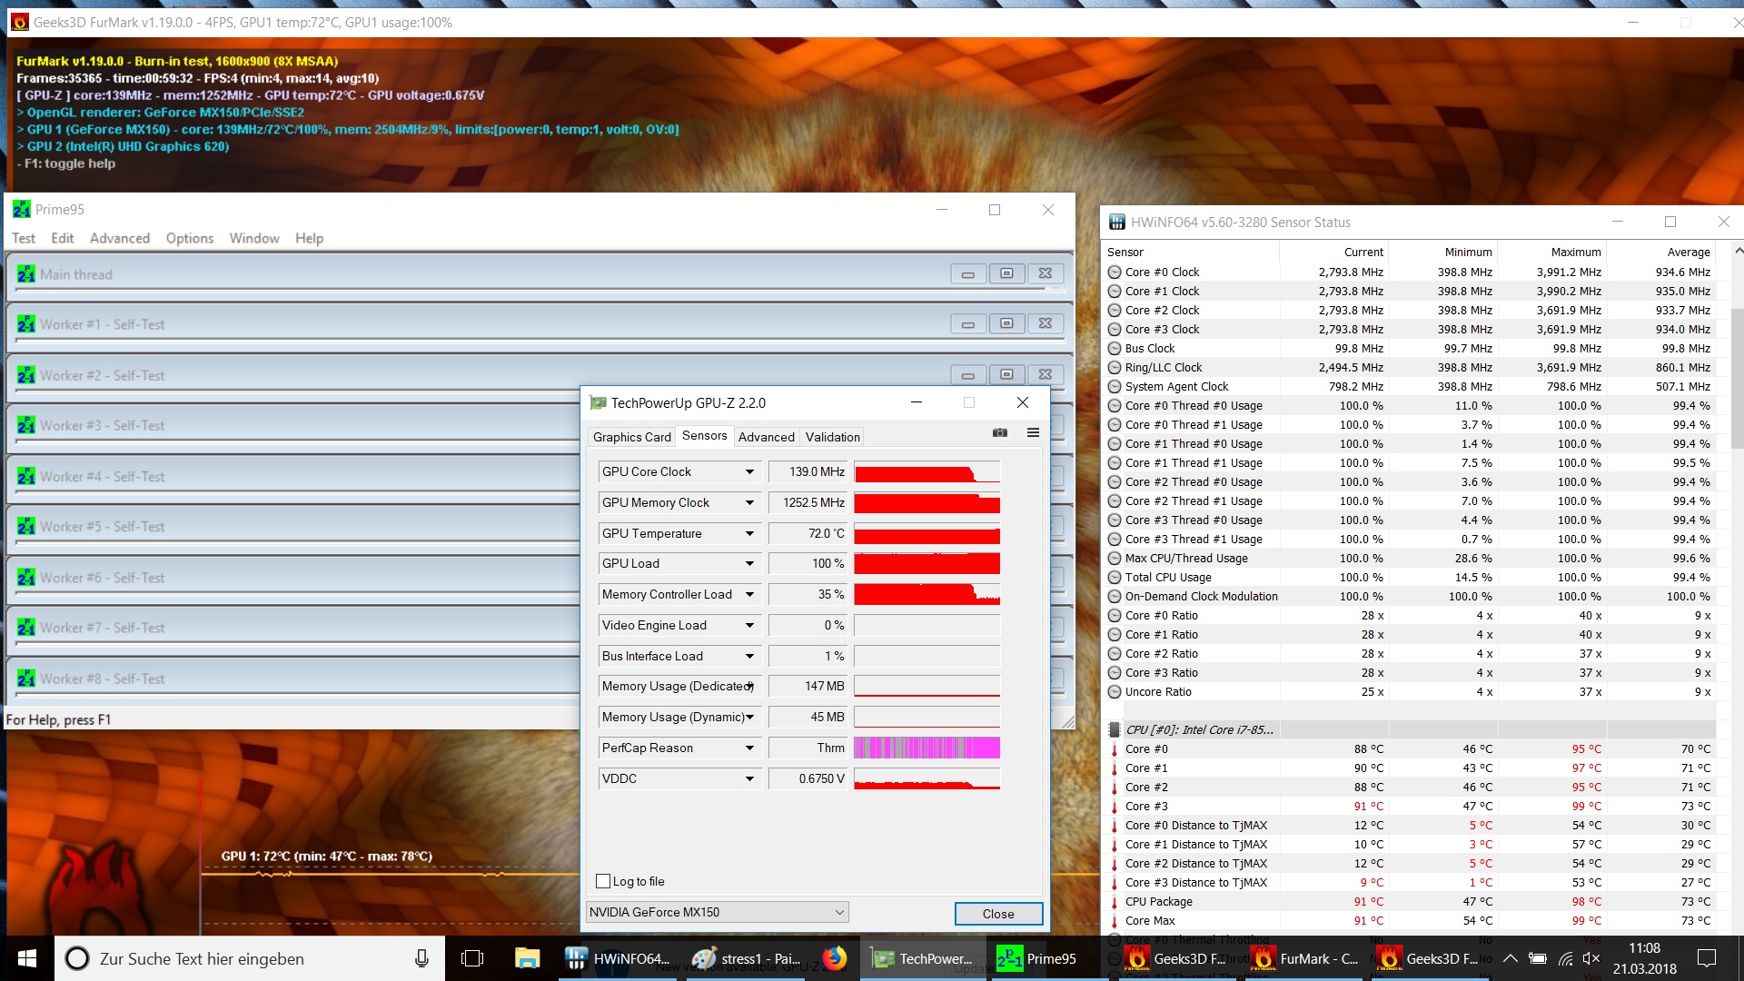The width and height of the screenshot is (1744, 981).
Task: Open the NVIDIA GeForce MX150 device selector
Action: (x=718, y=912)
